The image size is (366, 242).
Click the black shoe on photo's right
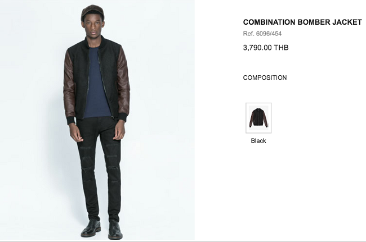point(115,230)
